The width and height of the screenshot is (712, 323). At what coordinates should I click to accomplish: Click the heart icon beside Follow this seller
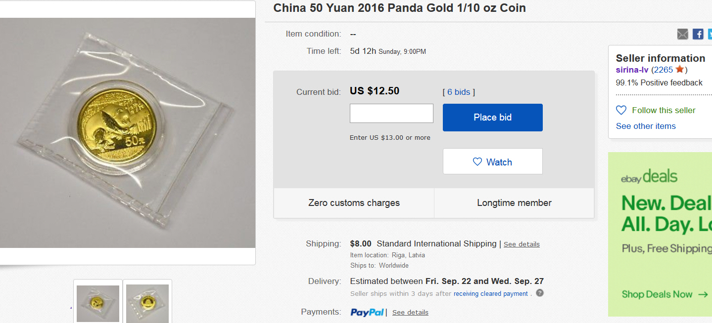click(621, 110)
